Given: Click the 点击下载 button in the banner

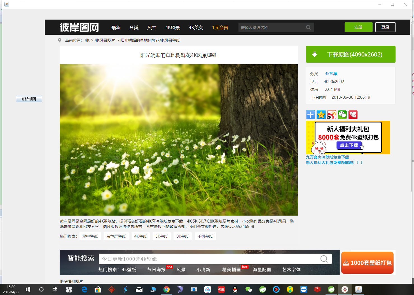Looking at the screenshot, I should (349, 145).
